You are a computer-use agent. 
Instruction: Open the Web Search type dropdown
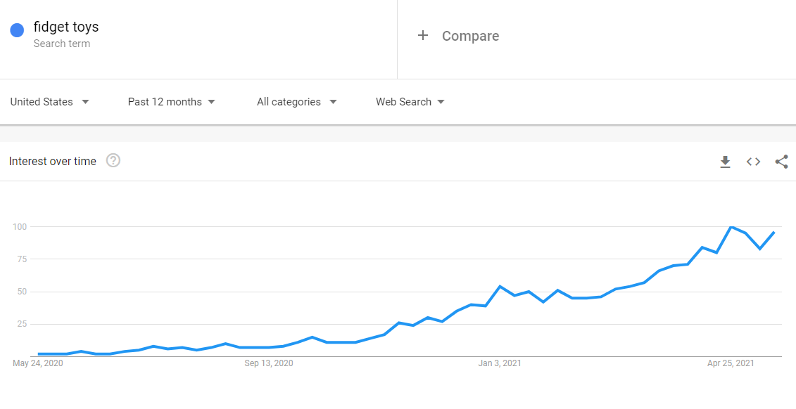click(x=410, y=102)
